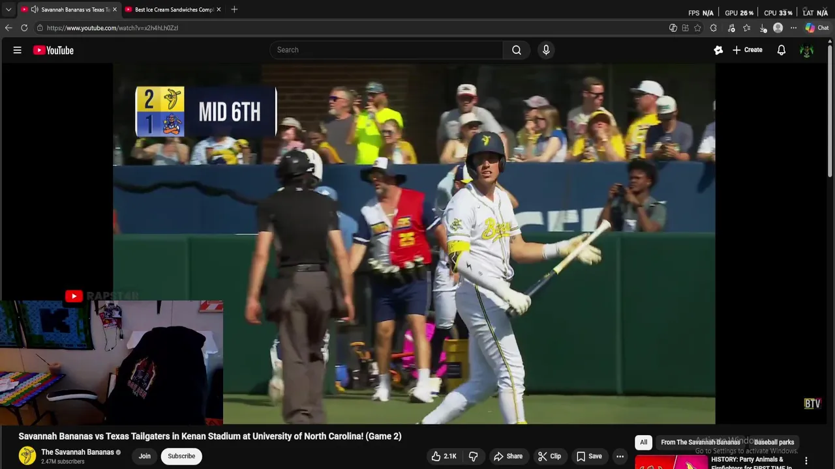This screenshot has width=835, height=469.
Task: Open the browser extensions puzzle icon
Action: click(x=713, y=28)
